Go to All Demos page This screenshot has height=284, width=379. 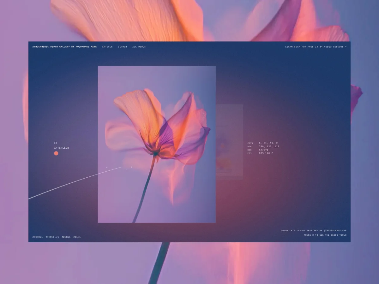pyautogui.click(x=139, y=47)
